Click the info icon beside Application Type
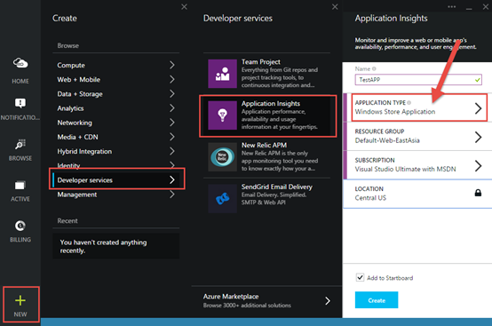Viewport: 492px width, 326px height. [409, 103]
